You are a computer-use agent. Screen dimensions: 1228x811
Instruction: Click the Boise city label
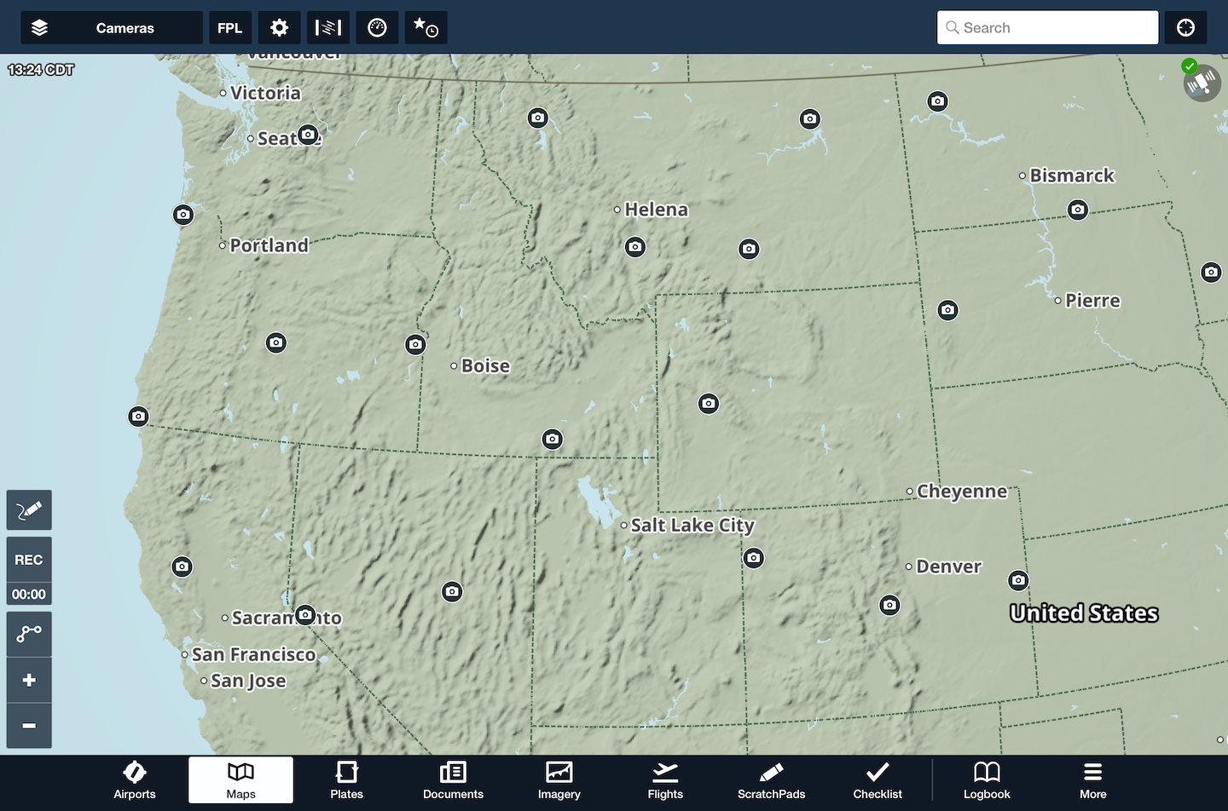tap(485, 365)
